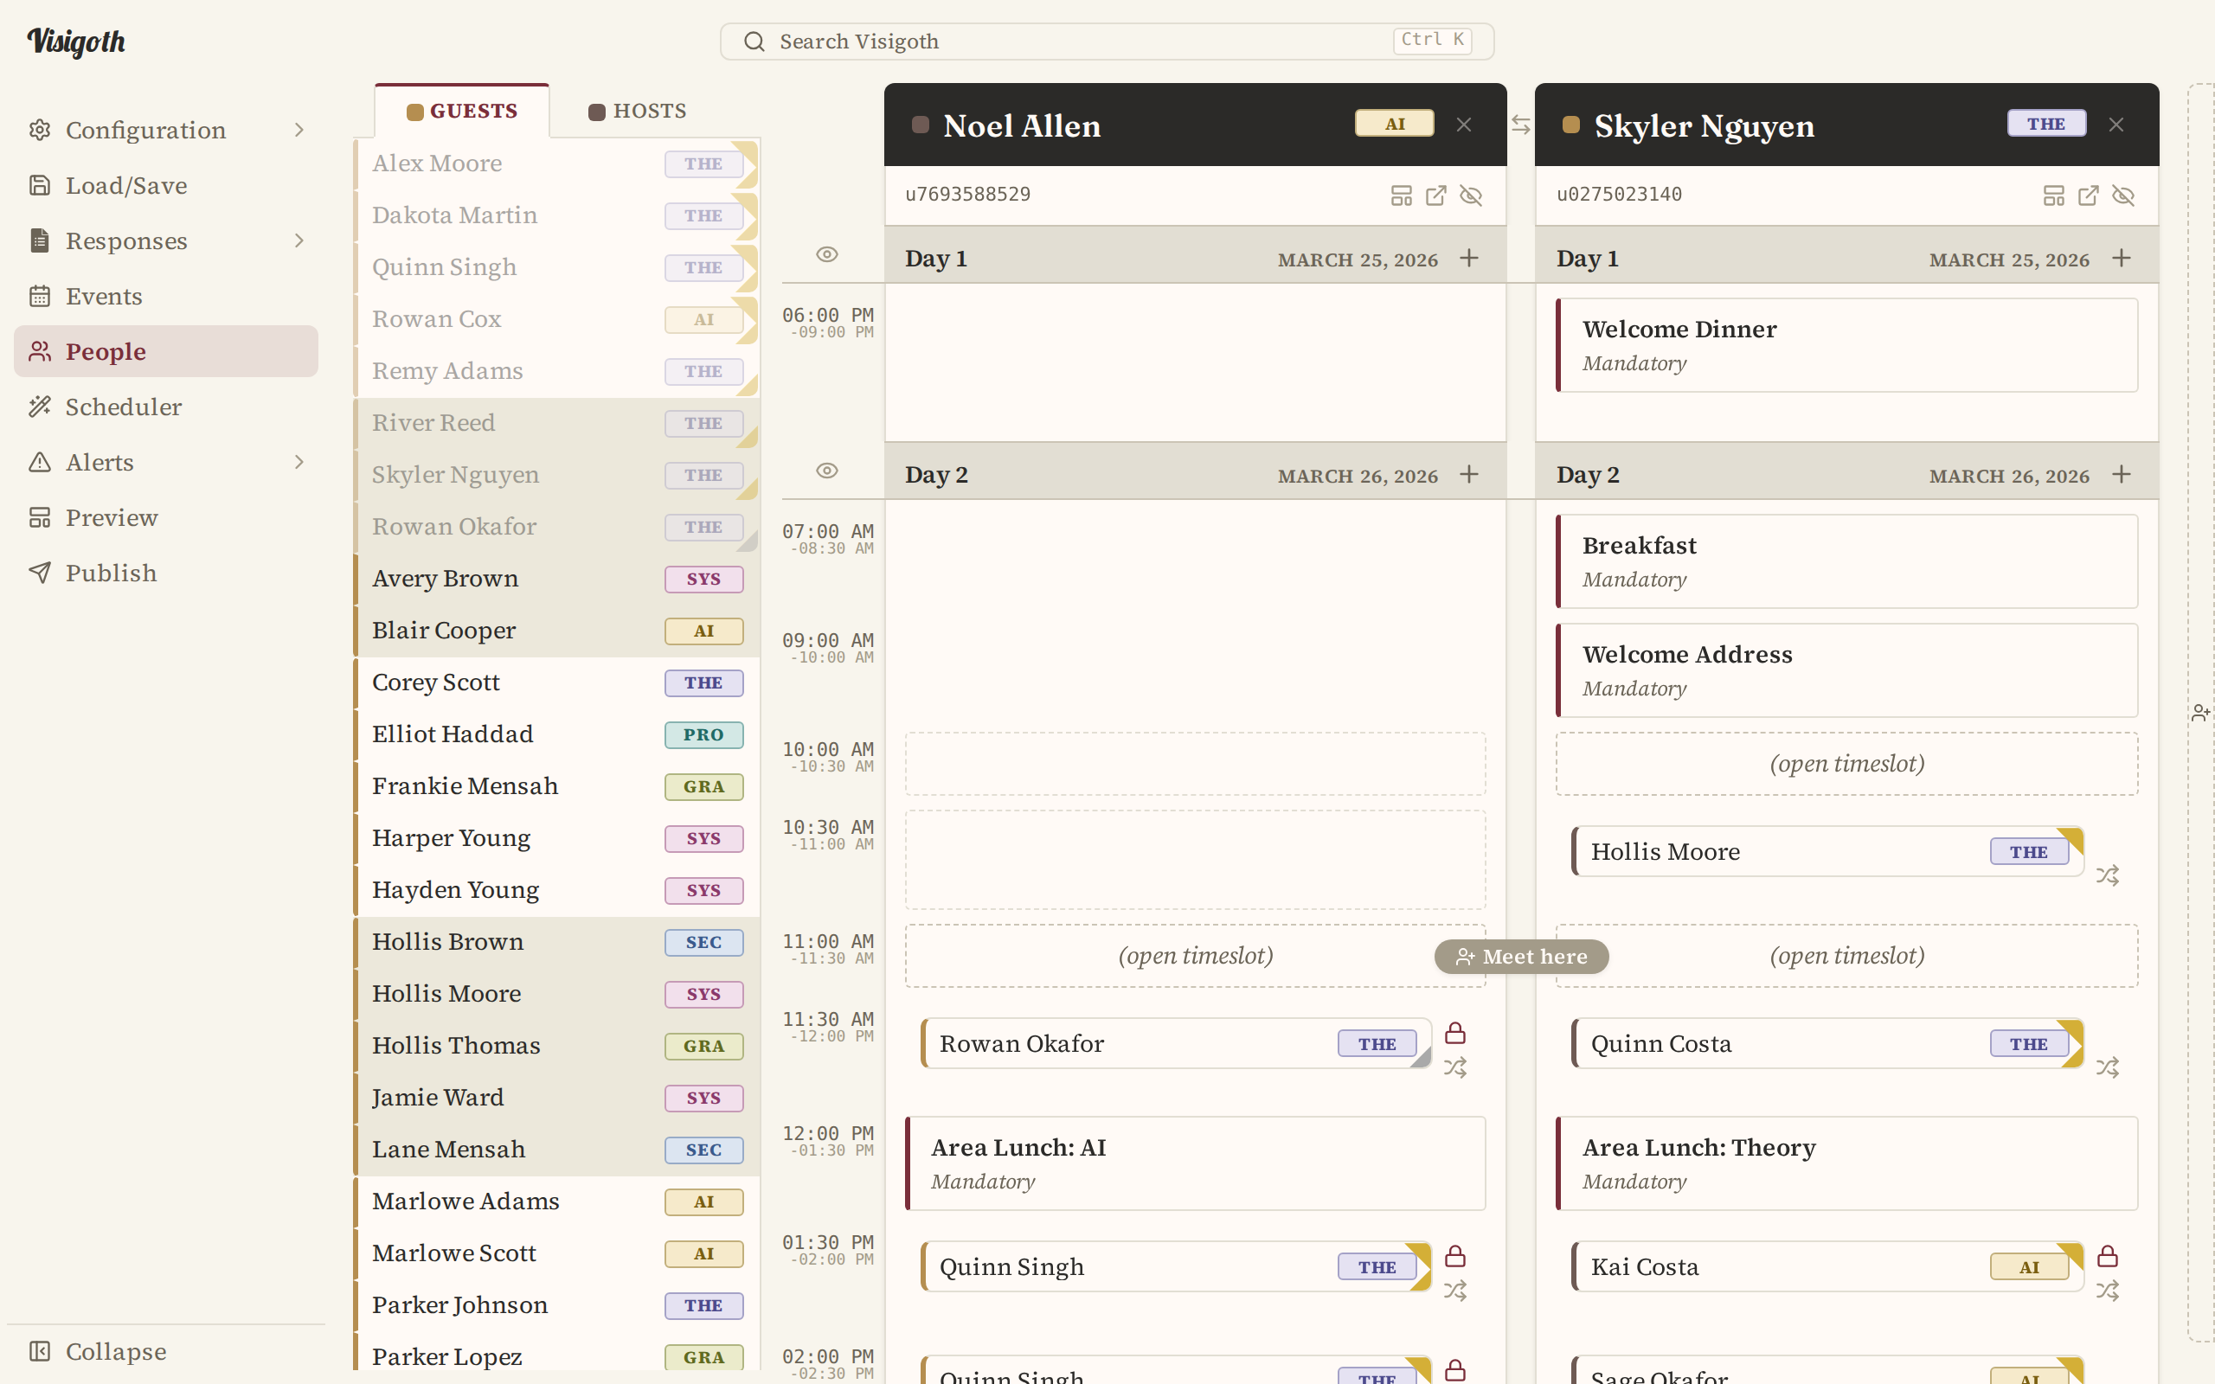
Task: Open Load/Save page
Action: [165, 186]
